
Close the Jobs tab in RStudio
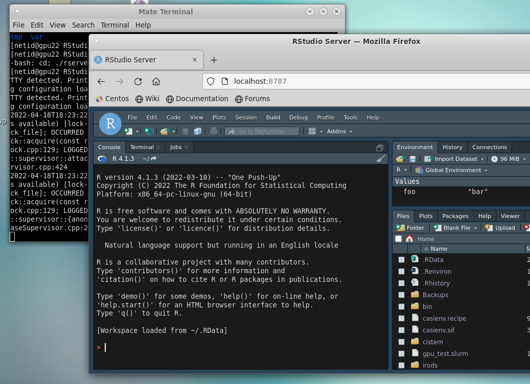(x=186, y=147)
